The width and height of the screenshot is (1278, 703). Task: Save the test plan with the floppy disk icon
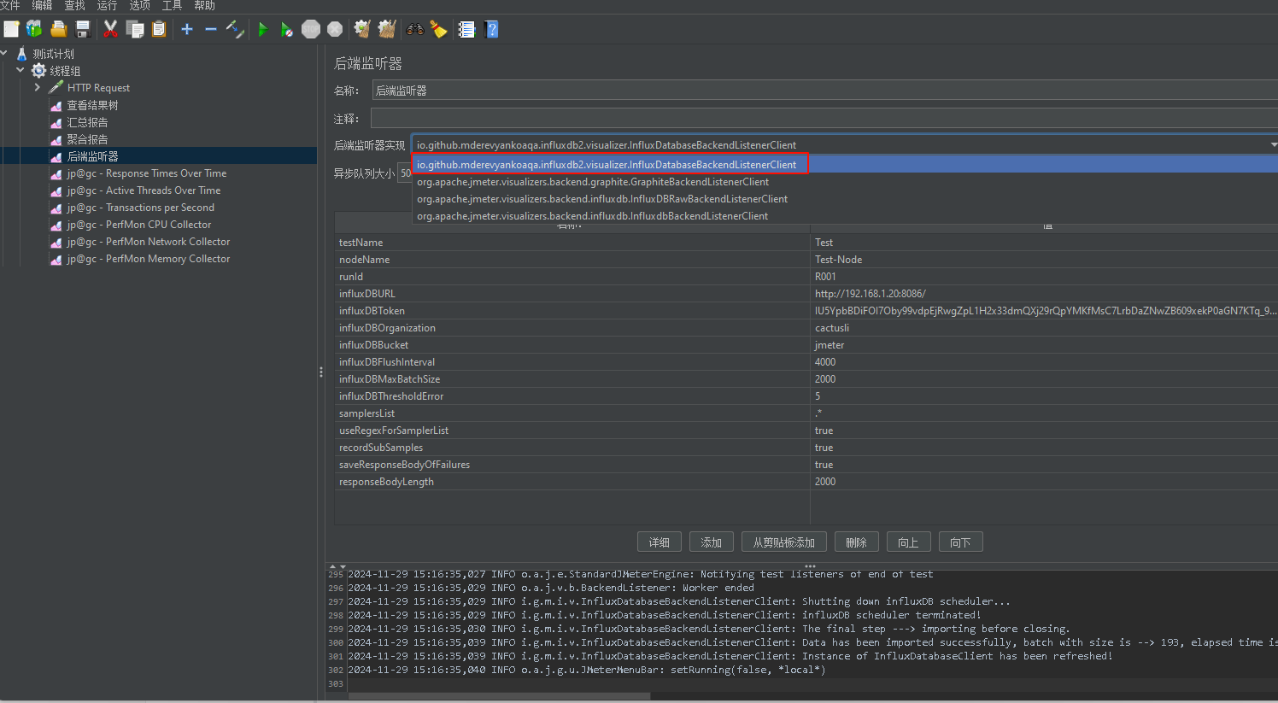[x=83, y=29]
